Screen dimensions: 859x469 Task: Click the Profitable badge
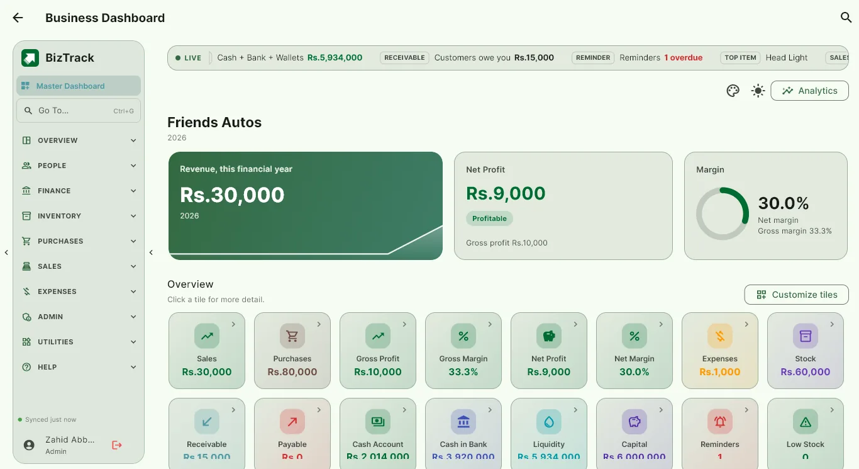click(490, 218)
